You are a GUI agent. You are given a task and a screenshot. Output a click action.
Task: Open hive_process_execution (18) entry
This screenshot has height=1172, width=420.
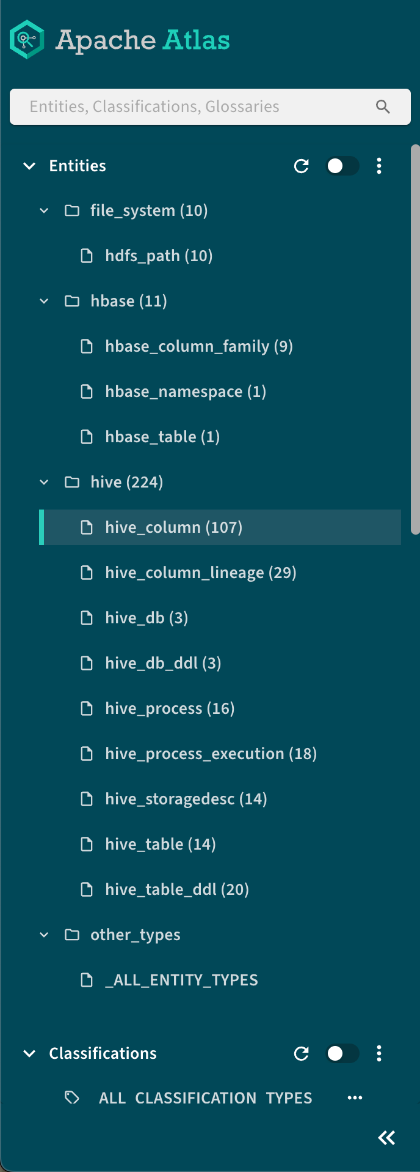click(211, 754)
